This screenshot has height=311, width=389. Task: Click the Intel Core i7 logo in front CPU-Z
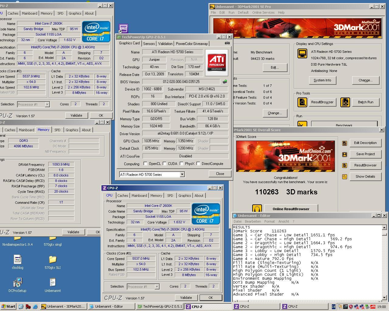point(206,214)
